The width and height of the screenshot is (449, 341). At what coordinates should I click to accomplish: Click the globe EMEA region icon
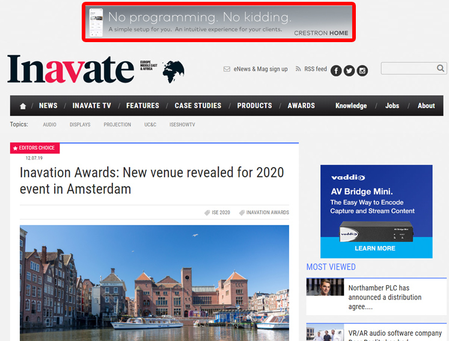point(173,72)
